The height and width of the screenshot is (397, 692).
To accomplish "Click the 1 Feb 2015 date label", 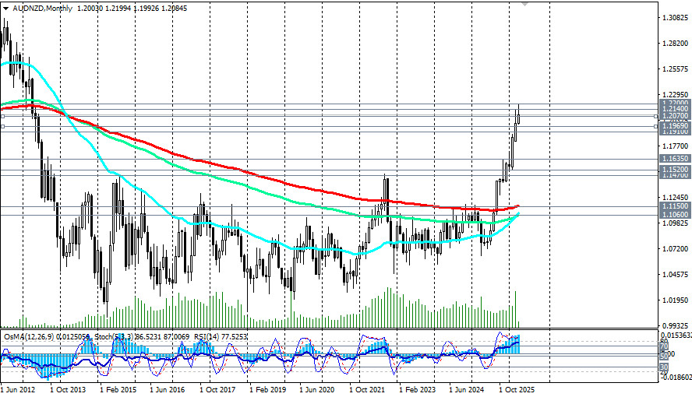I will pyautogui.click(x=118, y=390).
